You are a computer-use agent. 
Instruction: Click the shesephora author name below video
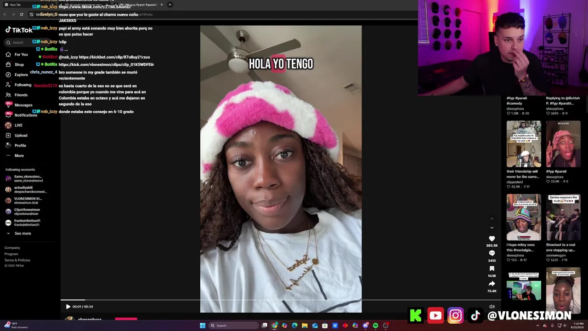pyautogui.click(x=90, y=320)
